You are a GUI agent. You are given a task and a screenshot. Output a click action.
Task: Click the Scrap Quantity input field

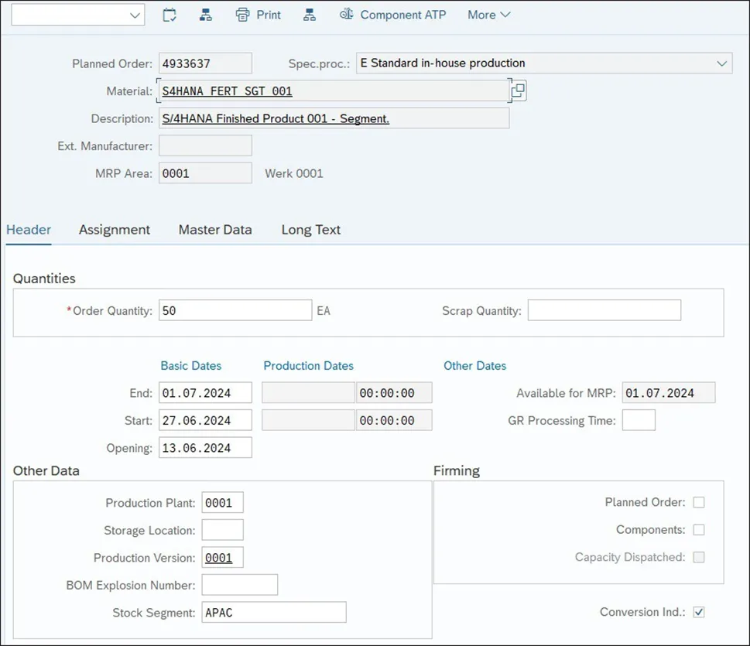click(x=604, y=310)
